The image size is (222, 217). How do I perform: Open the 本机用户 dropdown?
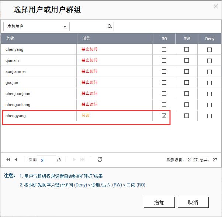[37, 27]
